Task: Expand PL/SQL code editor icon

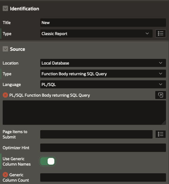Action: (x=161, y=95)
